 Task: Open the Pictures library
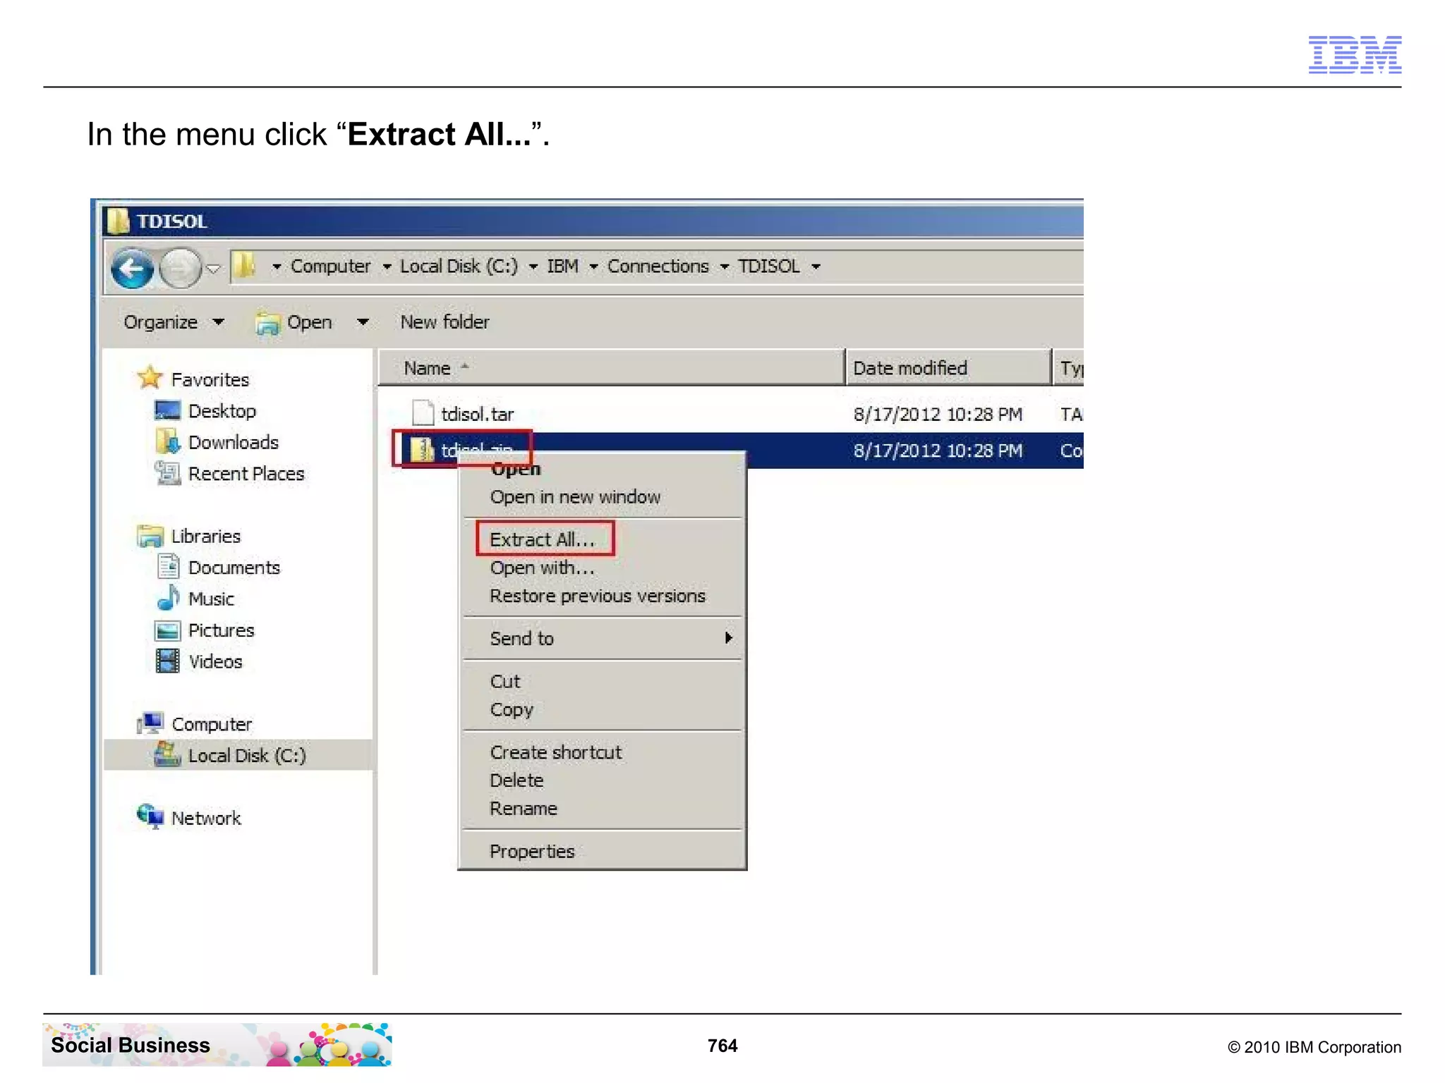coord(222,630)
